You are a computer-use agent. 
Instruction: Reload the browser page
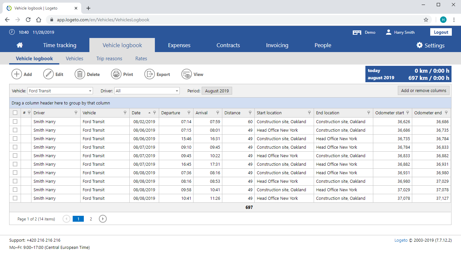tap(28, 20)
